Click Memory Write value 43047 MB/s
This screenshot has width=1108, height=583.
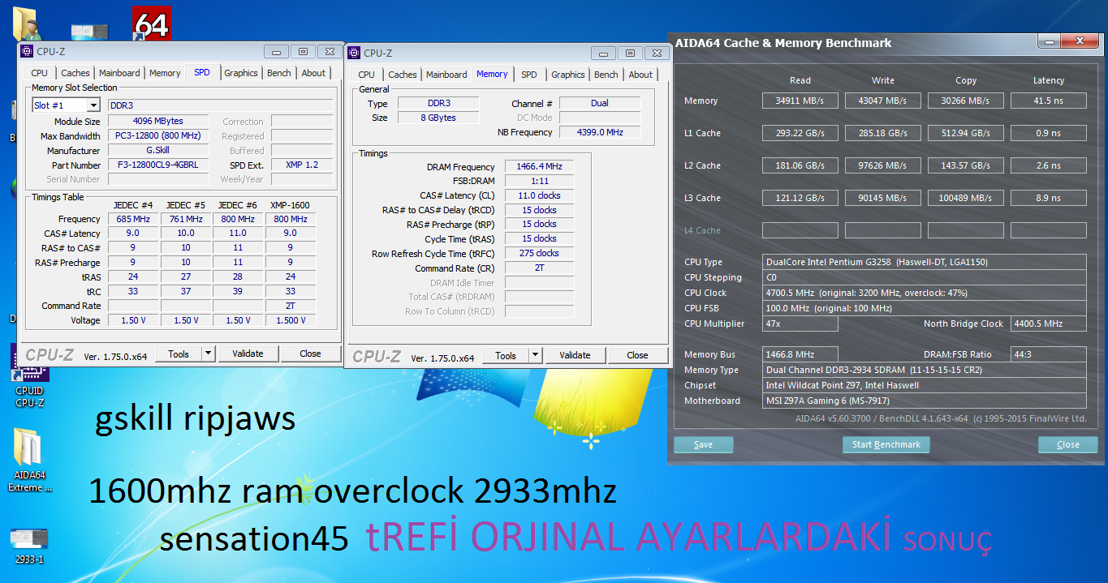click(883, 101)
